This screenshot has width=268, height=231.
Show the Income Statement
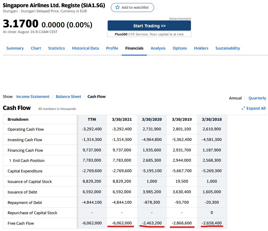pyautogui.click(x=33, y=97)
